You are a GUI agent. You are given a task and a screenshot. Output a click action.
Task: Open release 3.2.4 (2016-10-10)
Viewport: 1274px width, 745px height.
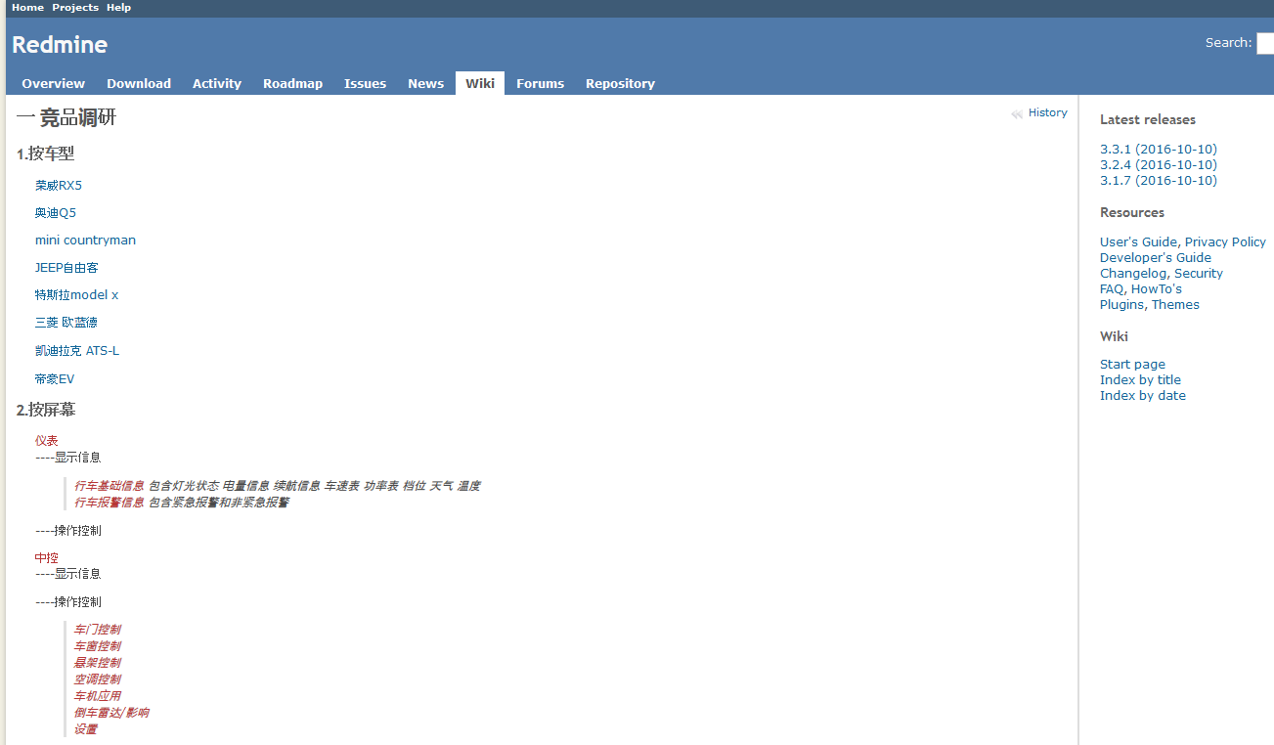[x=1159, y=164]
